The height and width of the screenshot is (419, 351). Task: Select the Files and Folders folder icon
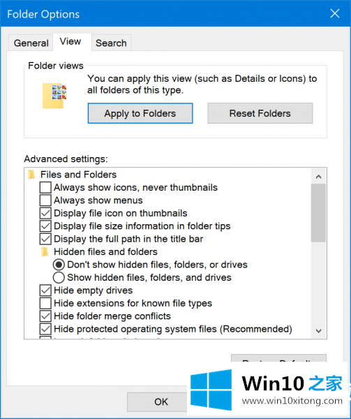coord(31,175)
